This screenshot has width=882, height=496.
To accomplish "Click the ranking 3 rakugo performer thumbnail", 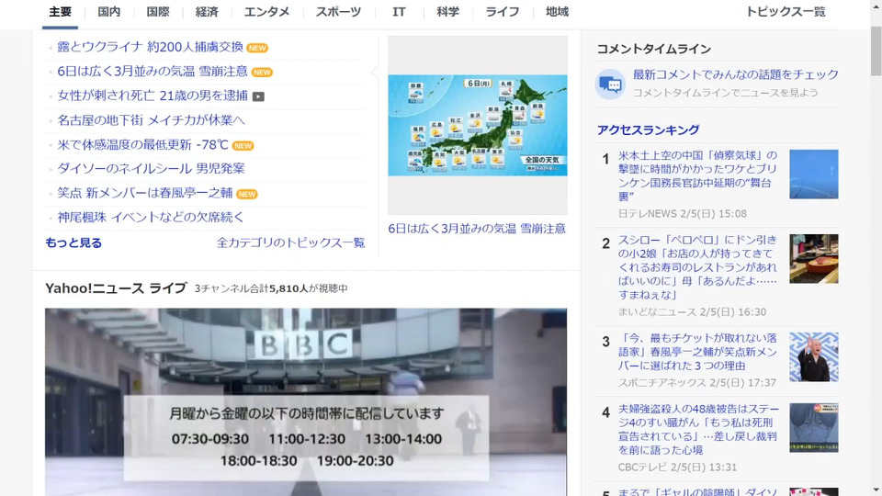I will [813, 356].
